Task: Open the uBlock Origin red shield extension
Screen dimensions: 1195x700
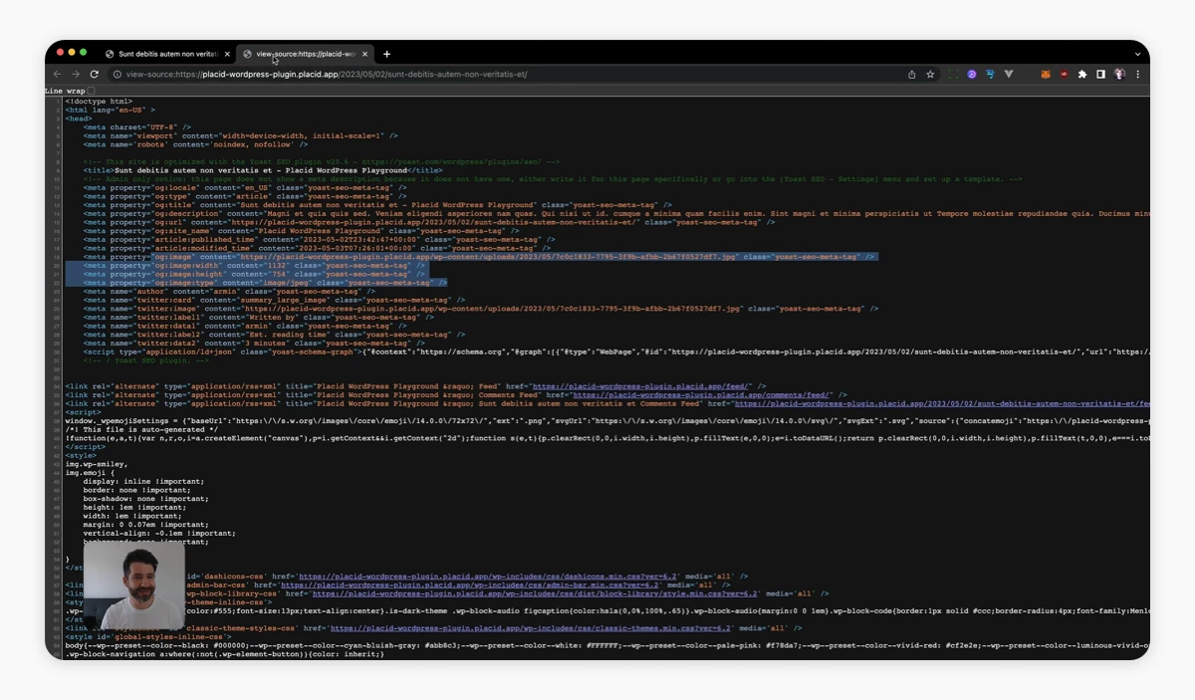Action: (1064, 75)
